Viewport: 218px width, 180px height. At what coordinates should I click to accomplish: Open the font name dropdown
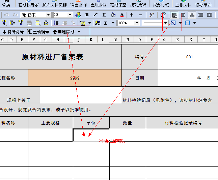(x=49, y=15)
